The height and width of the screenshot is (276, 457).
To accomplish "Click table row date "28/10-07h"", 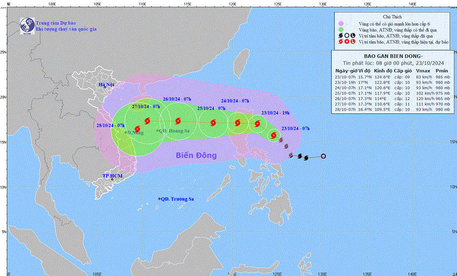I will coord(346,110).
